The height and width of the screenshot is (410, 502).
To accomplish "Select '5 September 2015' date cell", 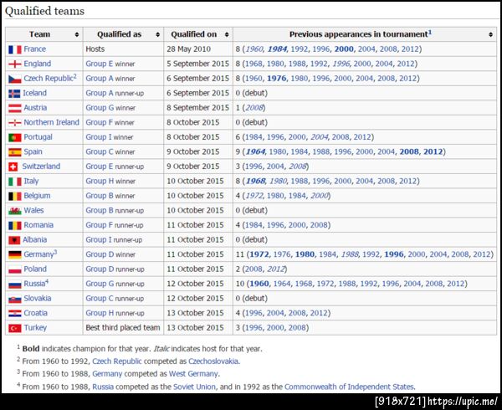I will tap(198, 64).
